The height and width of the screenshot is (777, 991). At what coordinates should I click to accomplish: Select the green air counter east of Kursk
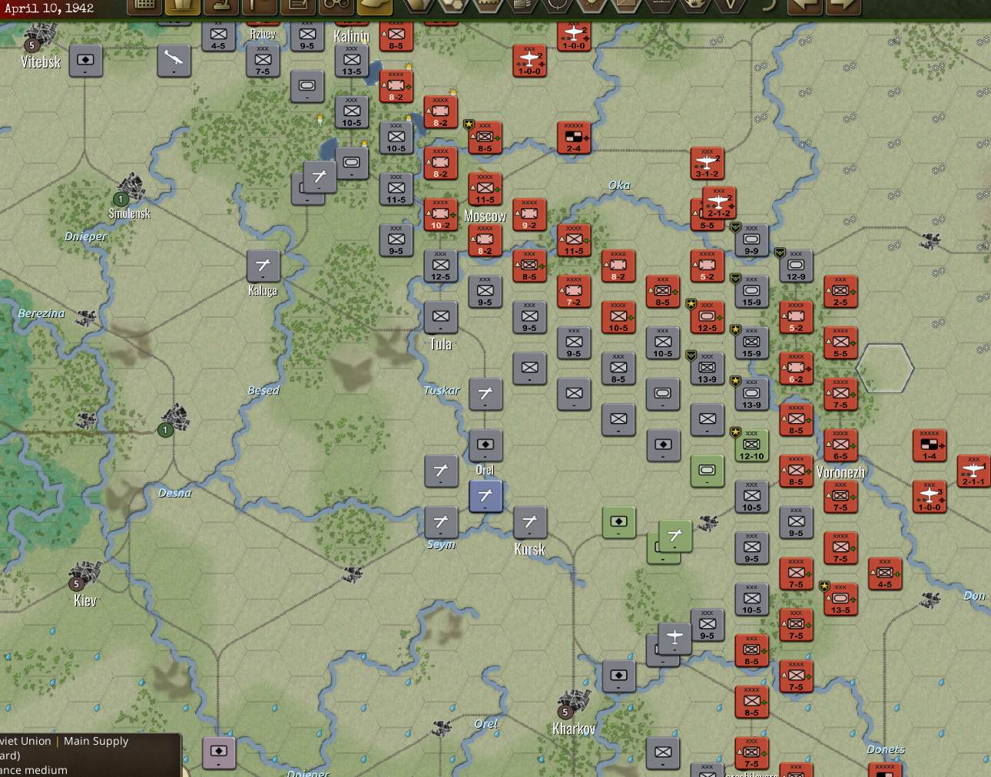(x=674, y=536)
